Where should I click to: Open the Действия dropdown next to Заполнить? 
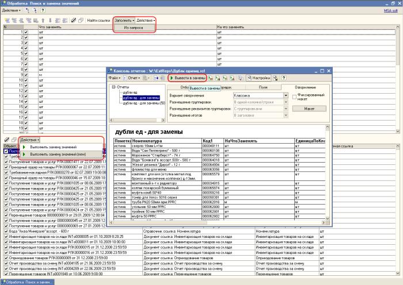146,20
